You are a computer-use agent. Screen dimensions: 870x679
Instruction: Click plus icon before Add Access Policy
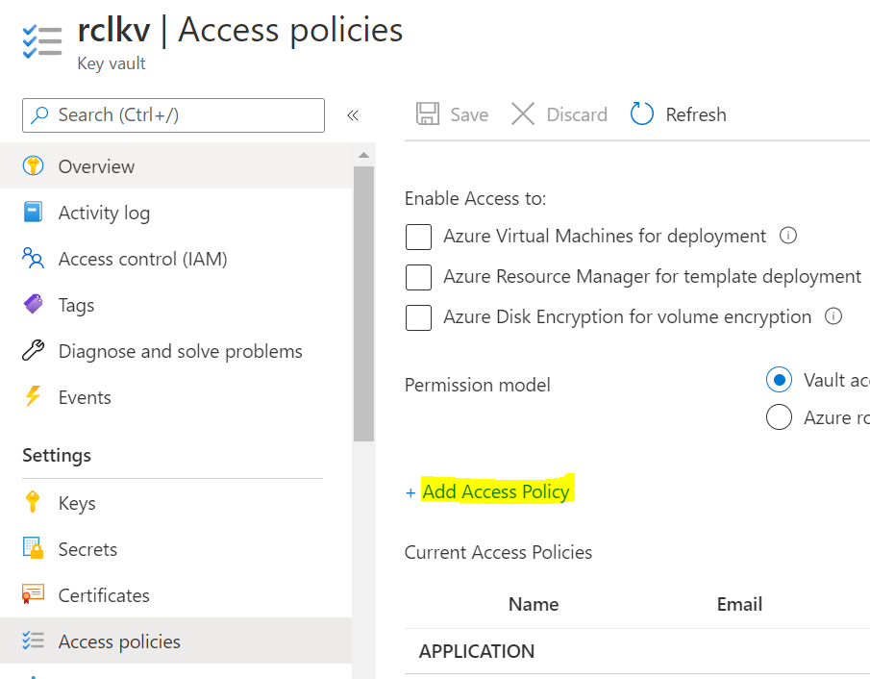coord(410,492)
